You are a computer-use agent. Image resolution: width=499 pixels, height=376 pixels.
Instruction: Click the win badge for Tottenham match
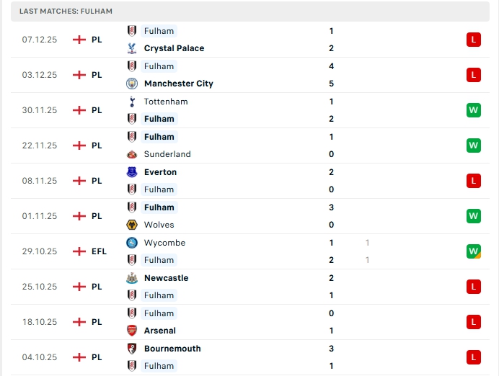(x=473, y=110)
